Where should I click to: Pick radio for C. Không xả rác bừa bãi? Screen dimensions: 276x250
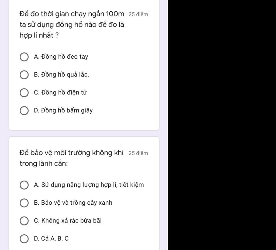click(24, 221)
